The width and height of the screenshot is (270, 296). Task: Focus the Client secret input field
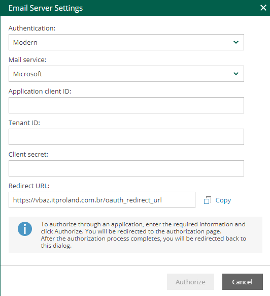(x=126, y=168)
